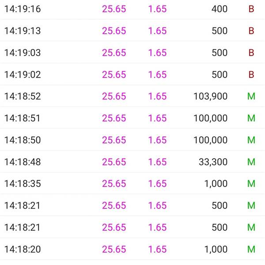Select the 14:19:16 trade row
Image resolution: width=265 pixels, height=265 pixels.
click(x=132, y=9)
